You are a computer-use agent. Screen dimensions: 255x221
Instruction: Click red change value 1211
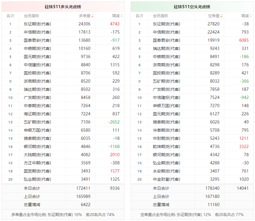(244, 138)
